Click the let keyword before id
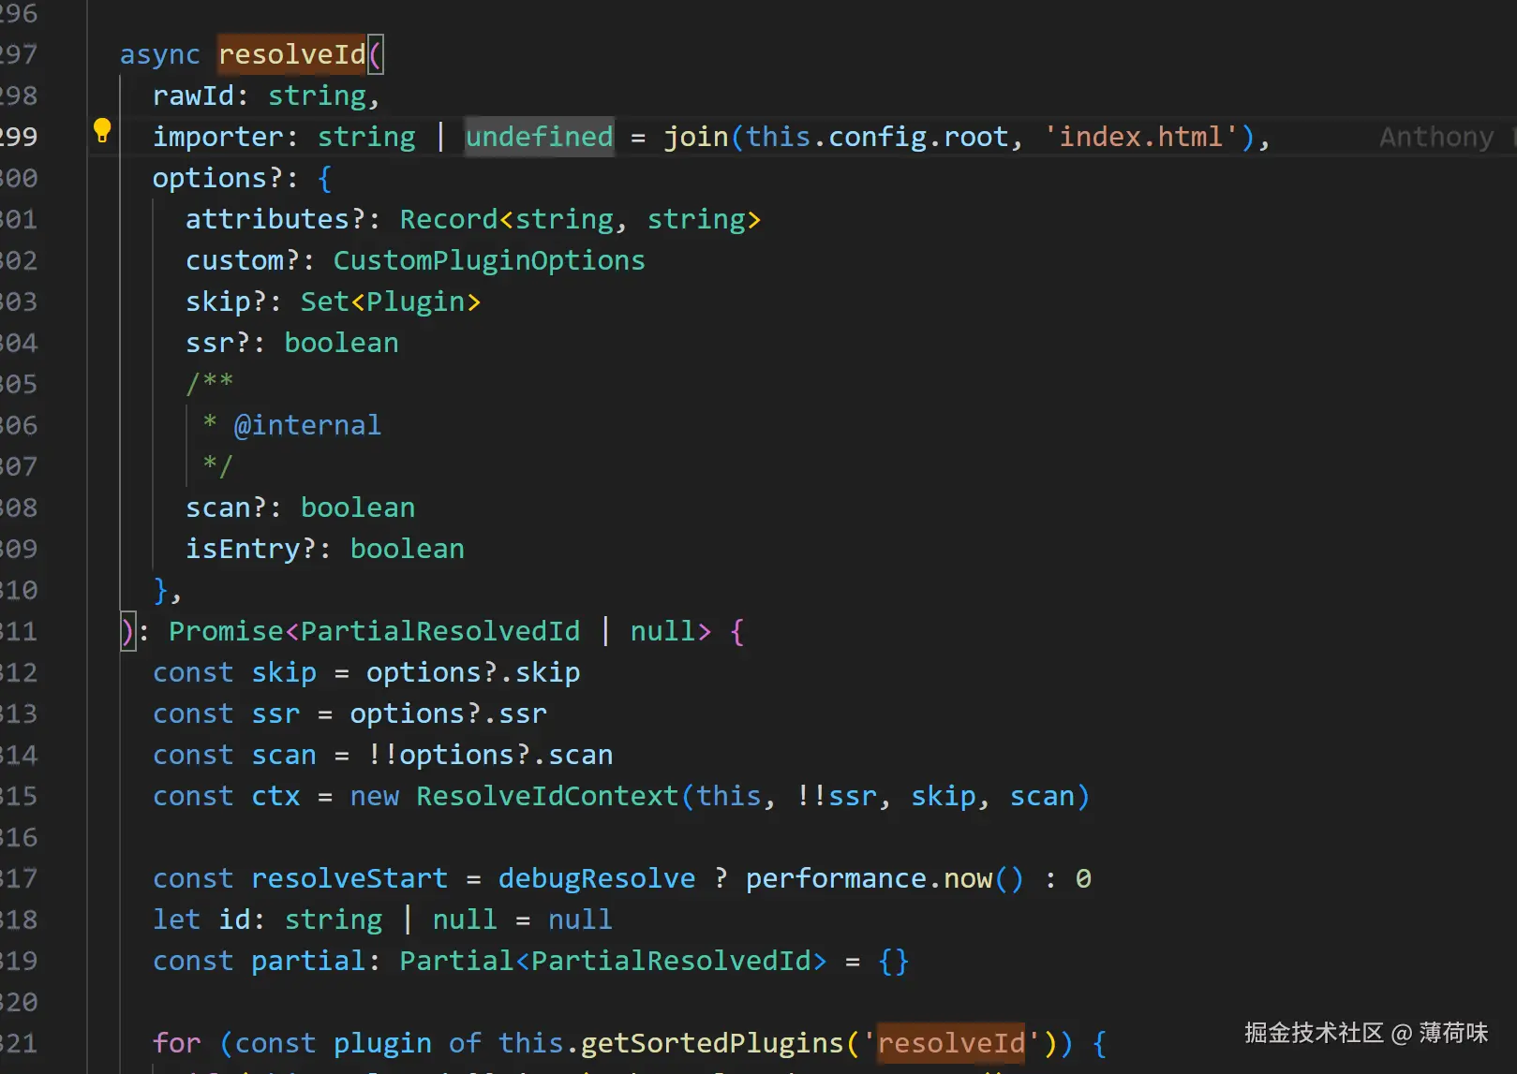The height and width of the screenshot is (1074, 1517). [177, 920]
